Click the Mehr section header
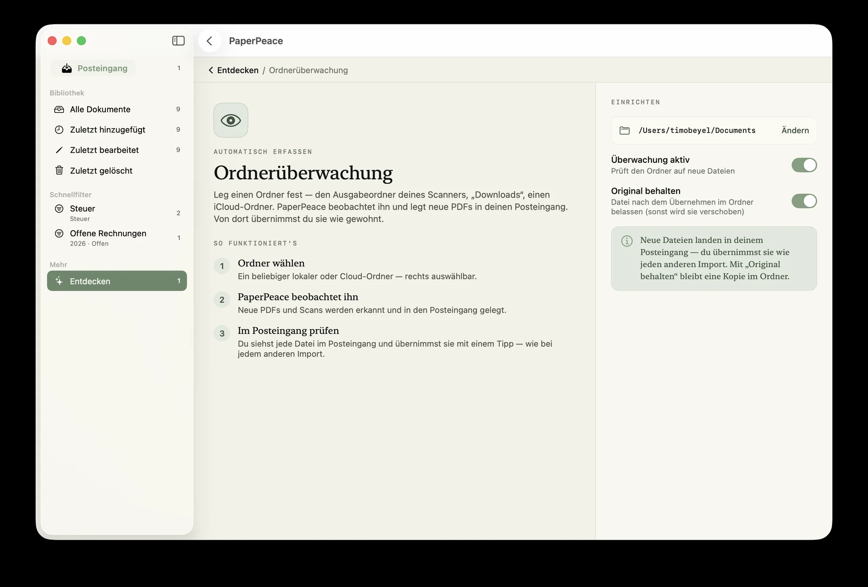The image size is (868, 587). [58, 264]
